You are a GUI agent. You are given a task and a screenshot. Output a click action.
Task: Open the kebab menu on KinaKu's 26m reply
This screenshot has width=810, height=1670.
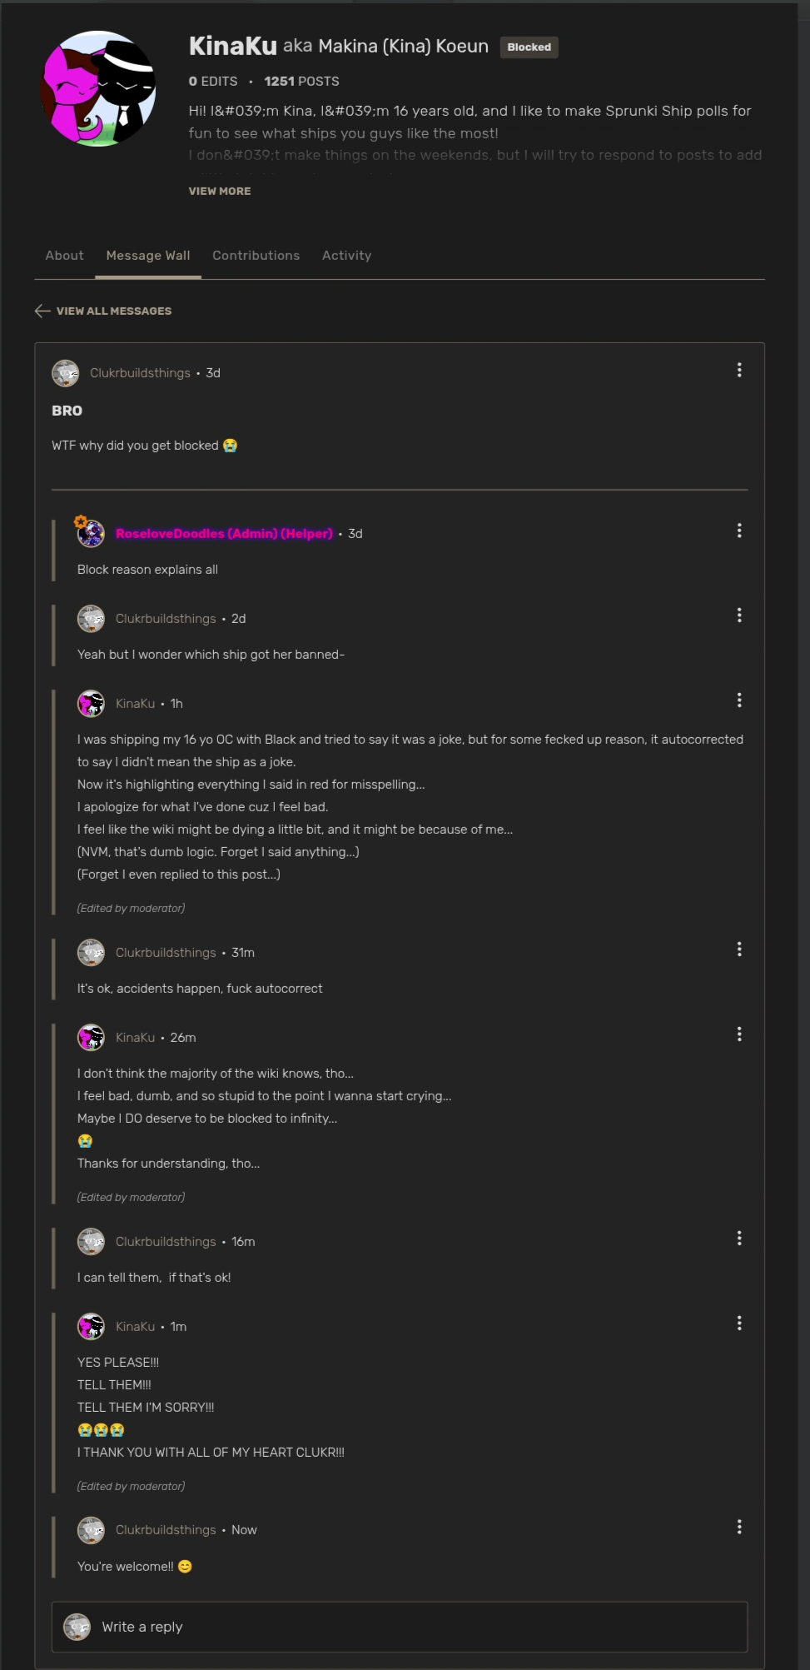(738, 1034)
